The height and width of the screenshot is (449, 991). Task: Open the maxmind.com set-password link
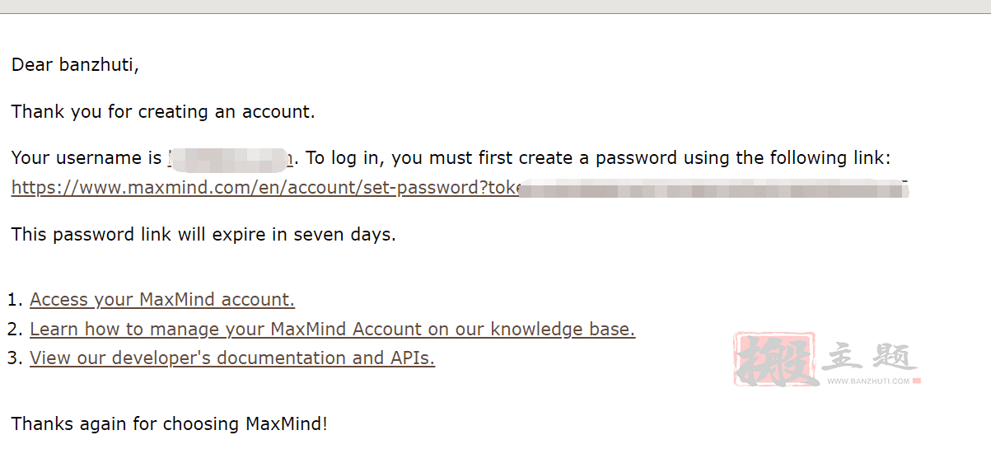(x=460, y=188)
